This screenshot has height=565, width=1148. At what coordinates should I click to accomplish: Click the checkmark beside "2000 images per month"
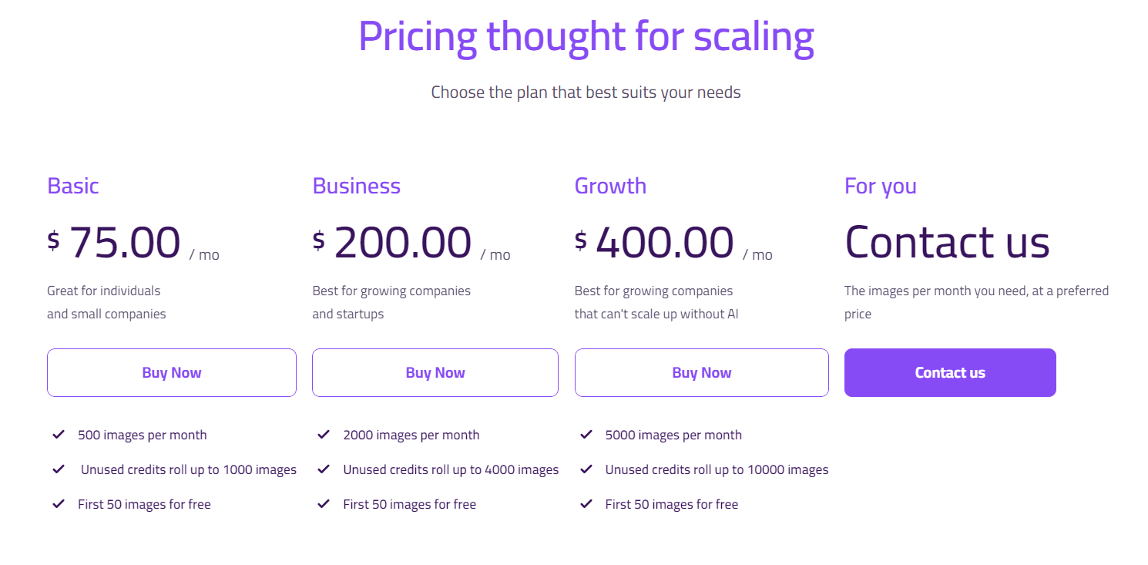(323, 434)
